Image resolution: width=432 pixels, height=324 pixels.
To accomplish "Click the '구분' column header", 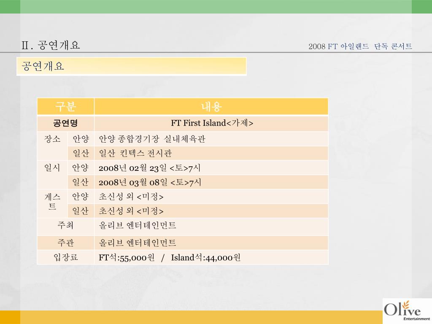I will (x=65, y=106).
